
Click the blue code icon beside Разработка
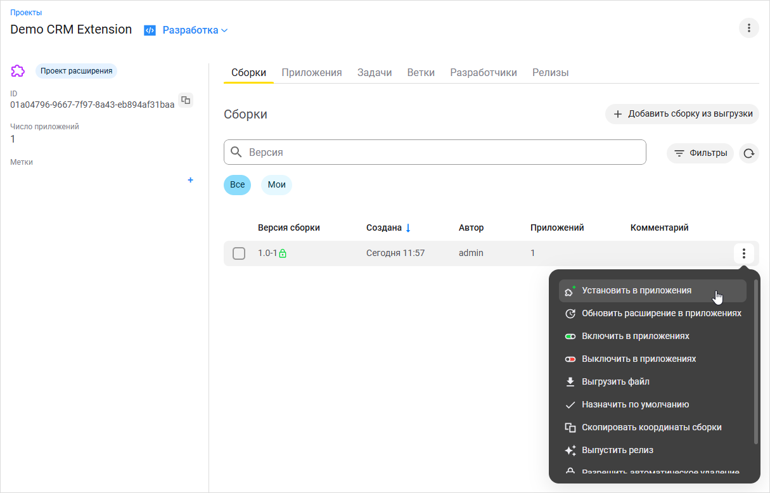tap(150, 30)
